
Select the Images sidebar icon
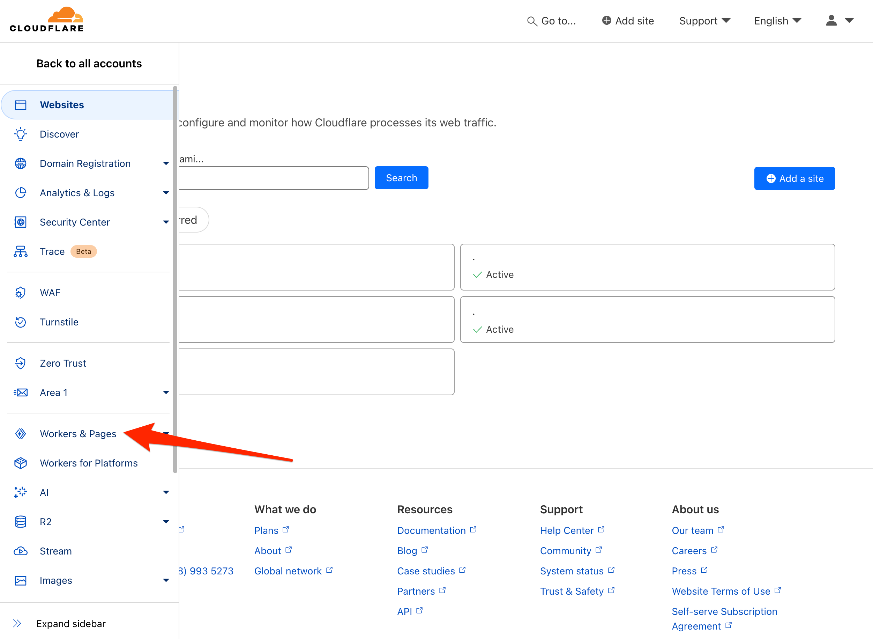[20, 580]
